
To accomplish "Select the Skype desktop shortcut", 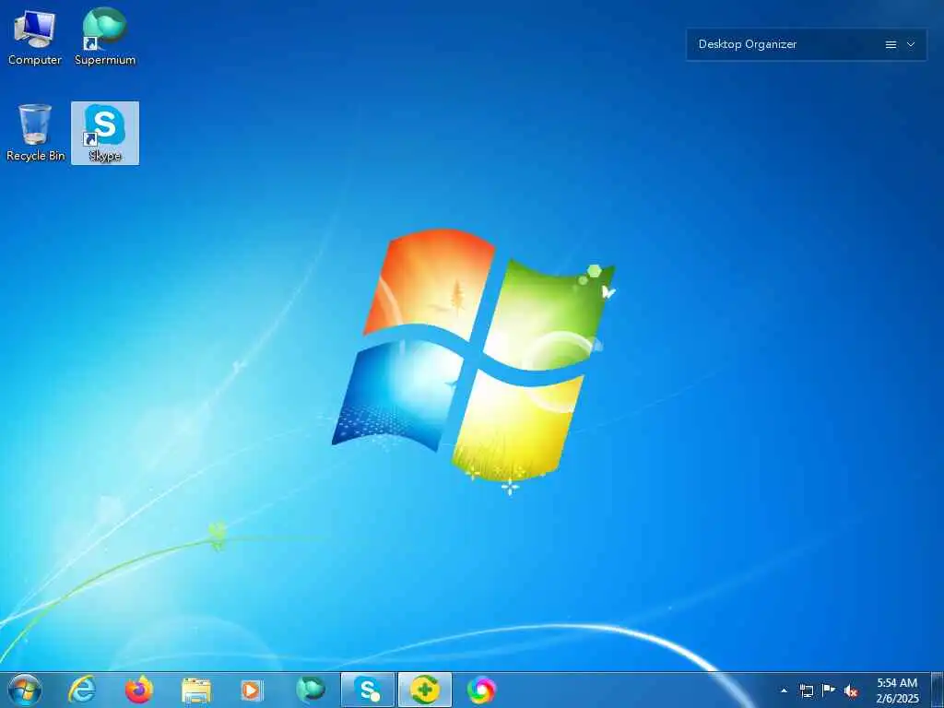I will coord(105,133).
